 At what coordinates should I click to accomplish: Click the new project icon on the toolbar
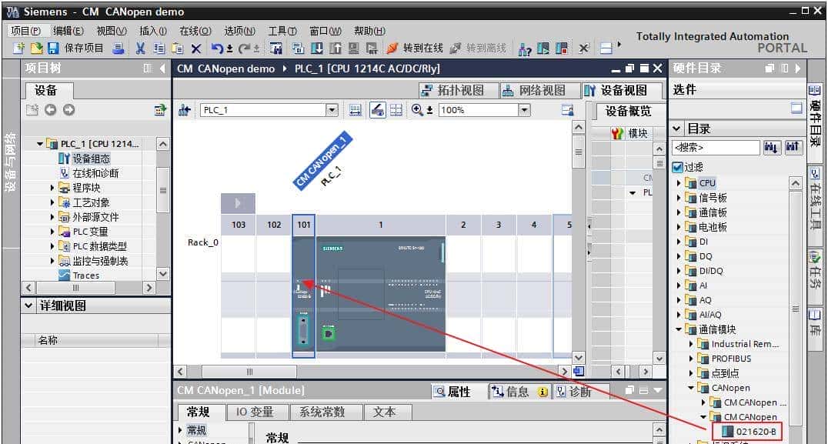[17, 48]
